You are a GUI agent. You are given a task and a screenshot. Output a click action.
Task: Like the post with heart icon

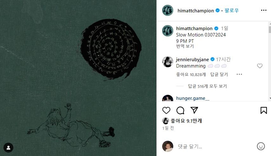tap(166, 110)
